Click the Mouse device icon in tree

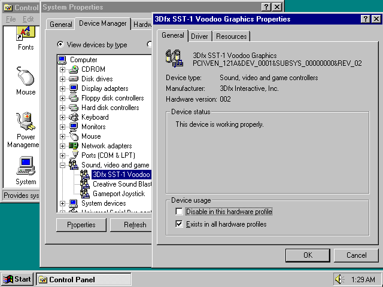tap(74, 136)
